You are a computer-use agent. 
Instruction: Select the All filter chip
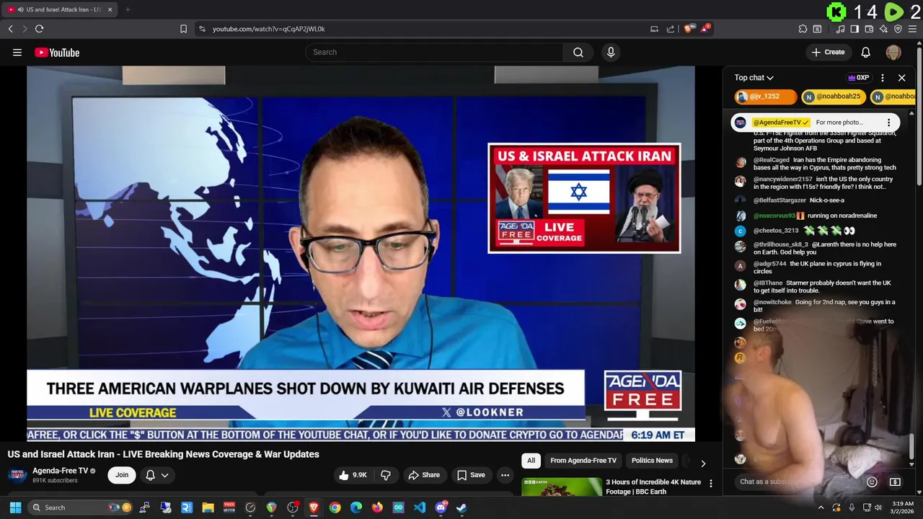pos(531,461)
